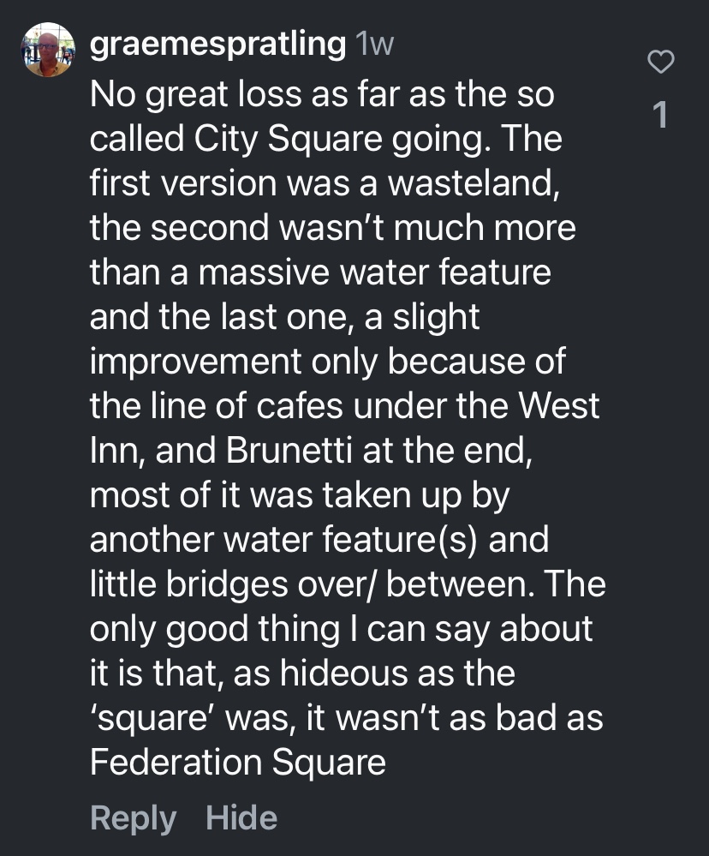Hide this comment
The width and height of the screenshot is (709, 856).
[241, 817]
